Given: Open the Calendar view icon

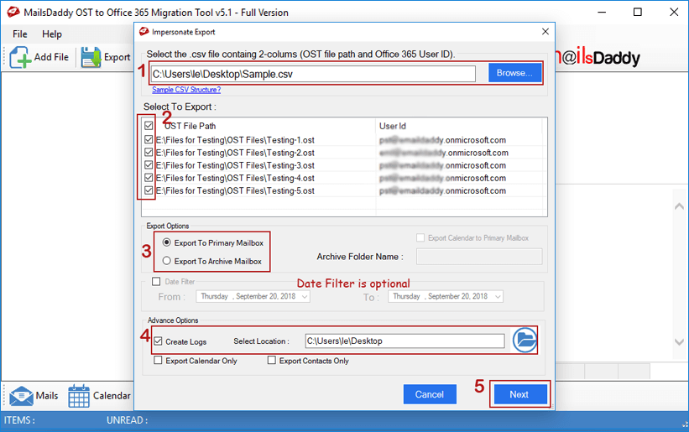Looking at the screenshot, I should click(x=79, y=396).
